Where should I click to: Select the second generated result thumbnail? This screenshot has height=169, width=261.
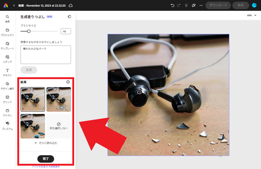[x=59, y=99]
